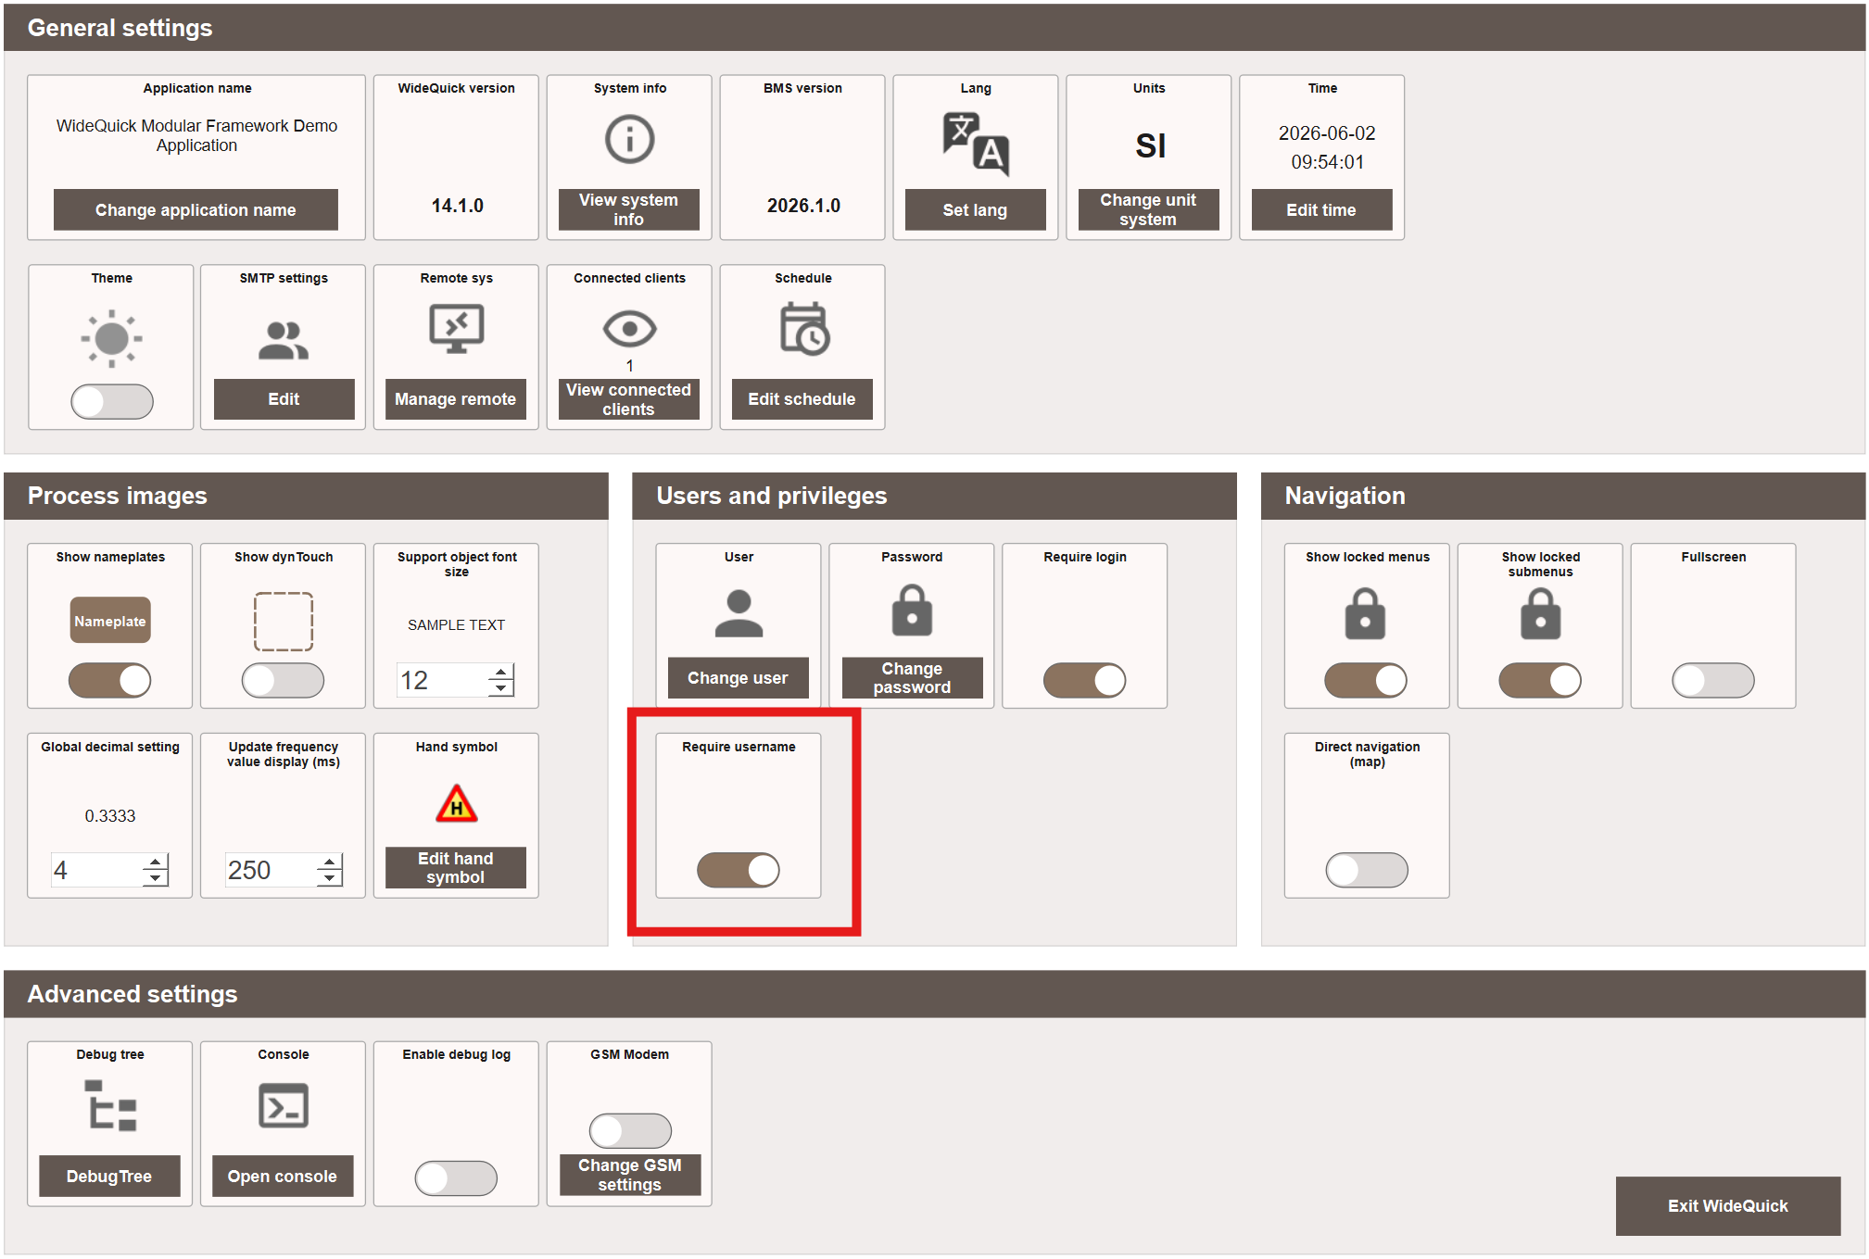Decrease Global decimal setting value

[156, 878]
